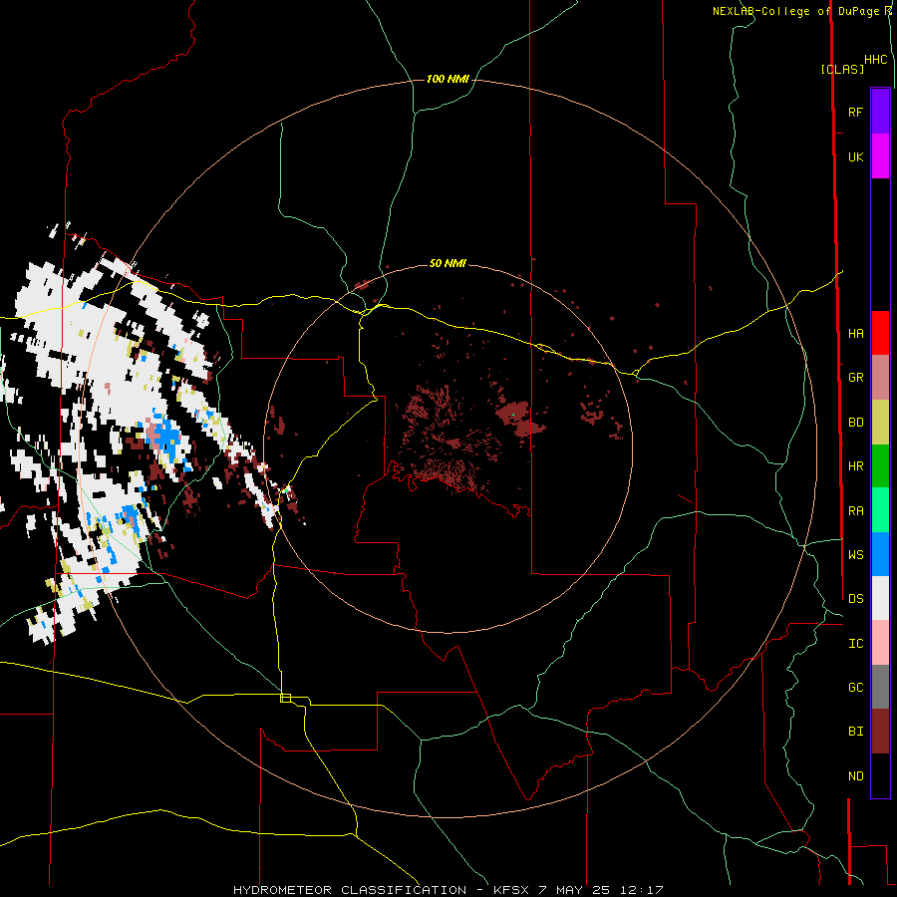897x897 pixels.
Task: Click the BI legend label
Action: click(x=855, y=732)
